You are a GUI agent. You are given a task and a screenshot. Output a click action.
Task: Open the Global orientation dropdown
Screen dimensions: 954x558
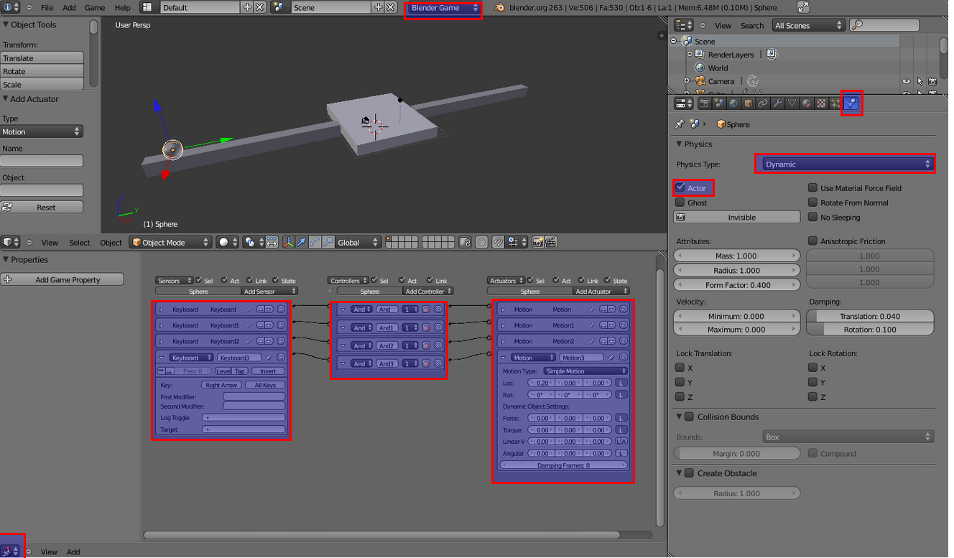(x=358, y=242)
